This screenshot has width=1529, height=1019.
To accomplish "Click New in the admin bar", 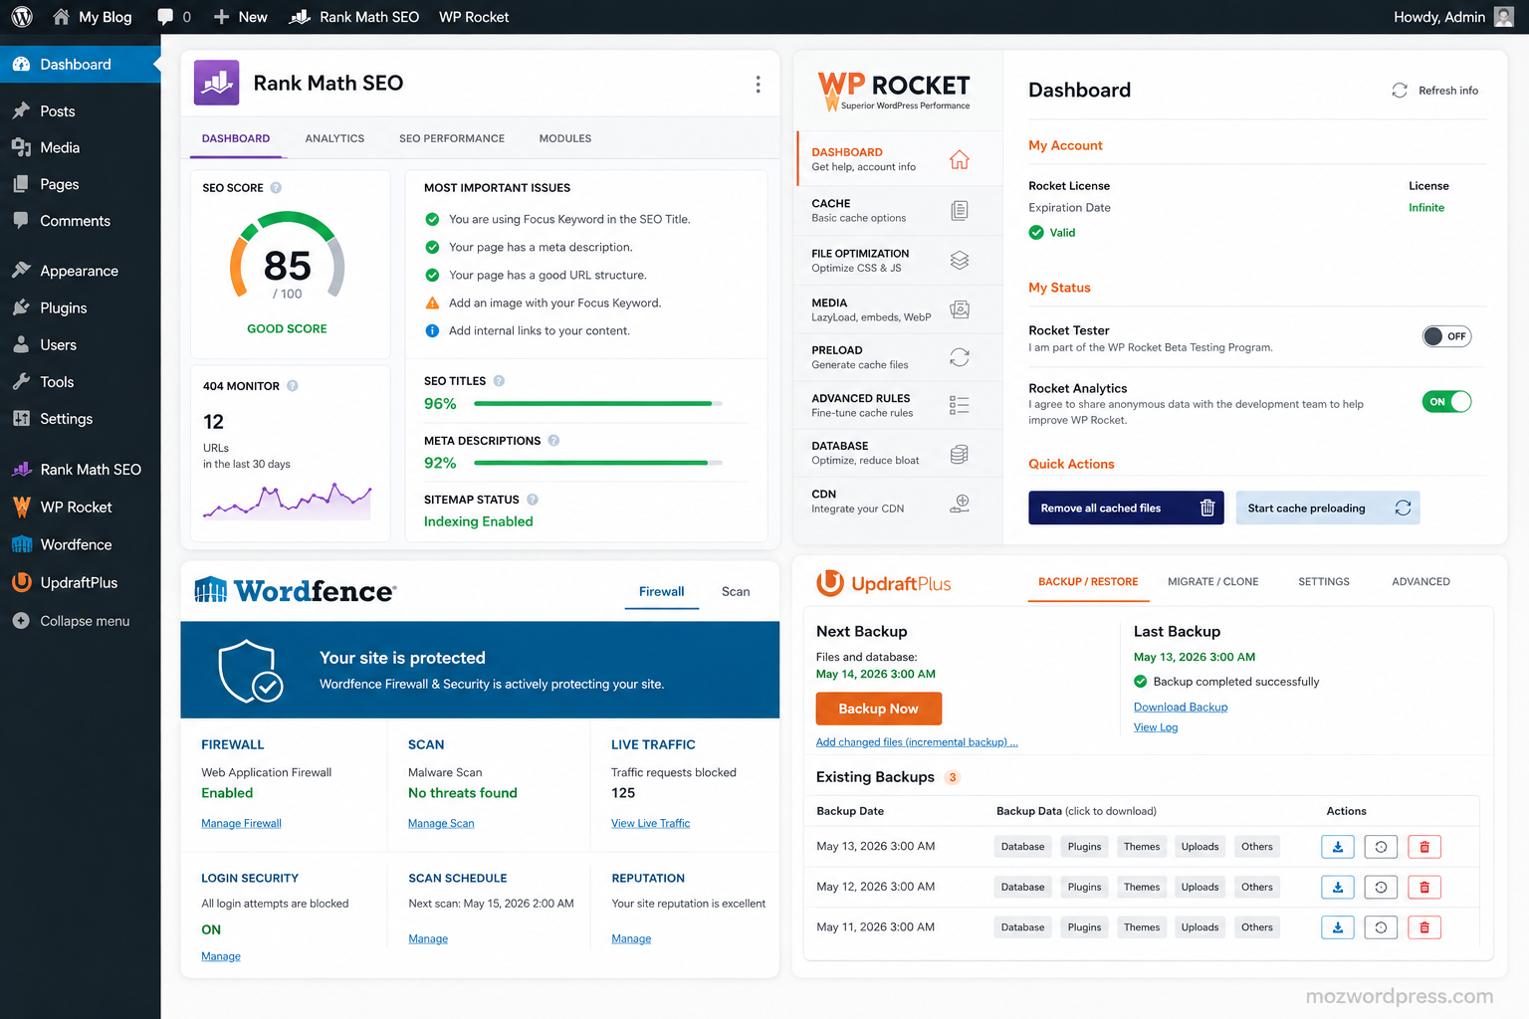I will coord(240,17).
